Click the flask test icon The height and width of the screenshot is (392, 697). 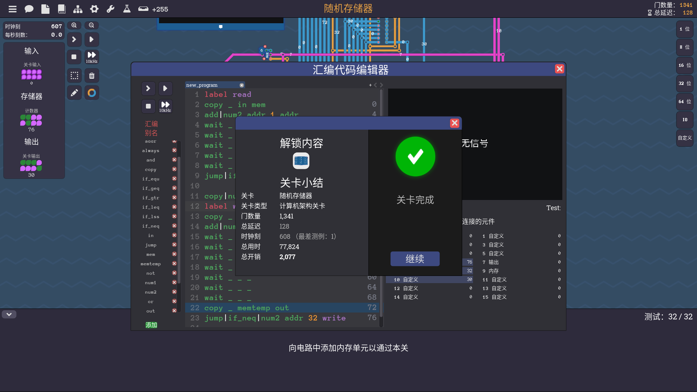click(x=127, y=9)
